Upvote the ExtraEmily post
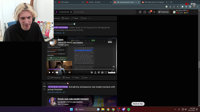 pyautogui.click(x=44, y=84)
